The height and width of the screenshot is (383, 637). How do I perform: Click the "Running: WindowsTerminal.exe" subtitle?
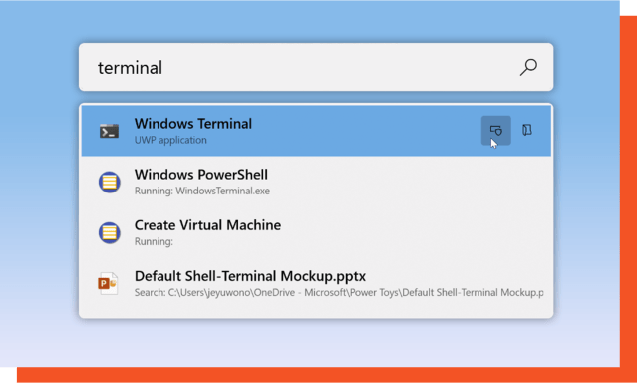point(202,191)
